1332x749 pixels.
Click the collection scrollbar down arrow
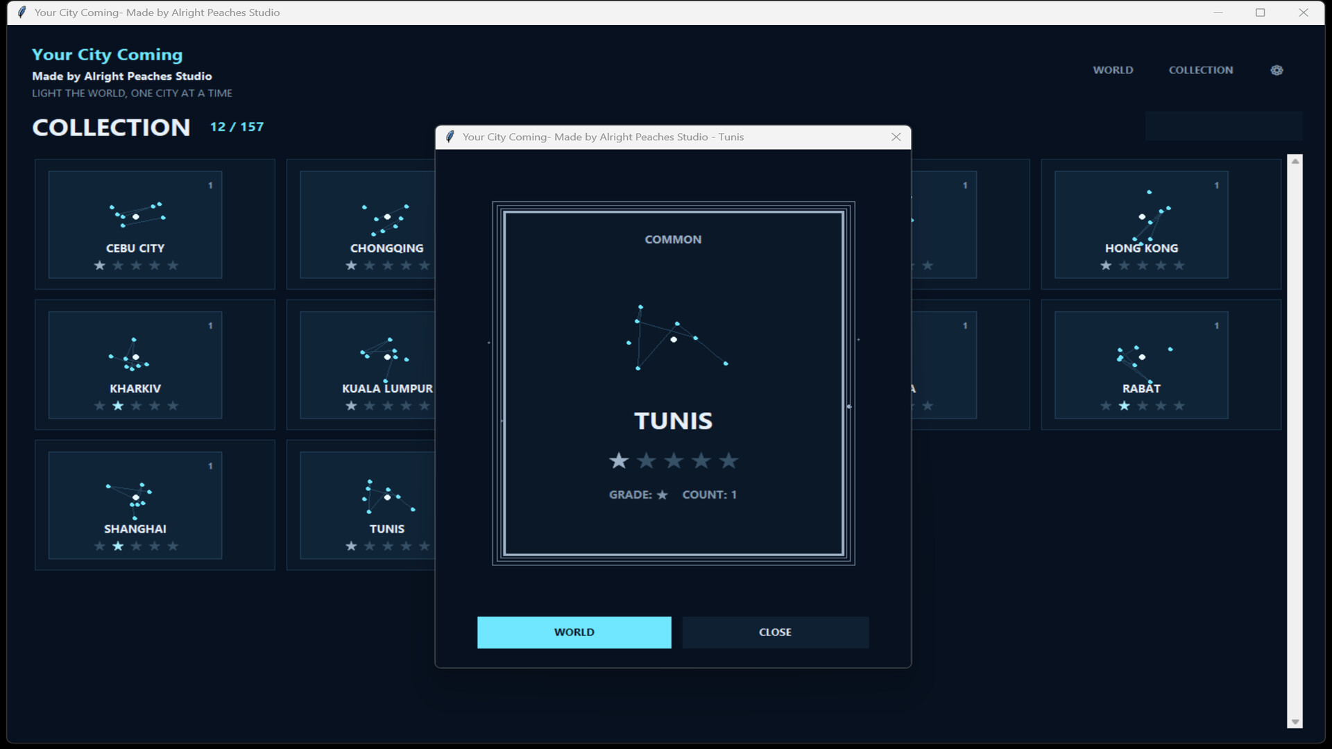[1295, 721]
